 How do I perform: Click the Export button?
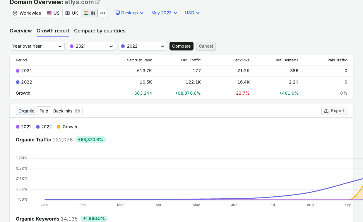334,111
